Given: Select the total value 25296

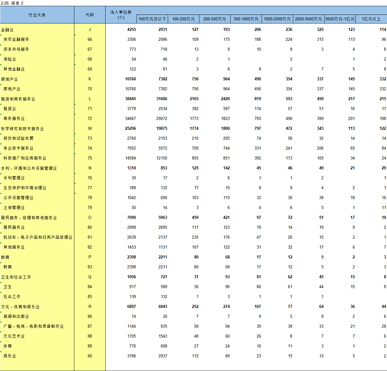Looking at the screenshot, I should click(130, 129).
